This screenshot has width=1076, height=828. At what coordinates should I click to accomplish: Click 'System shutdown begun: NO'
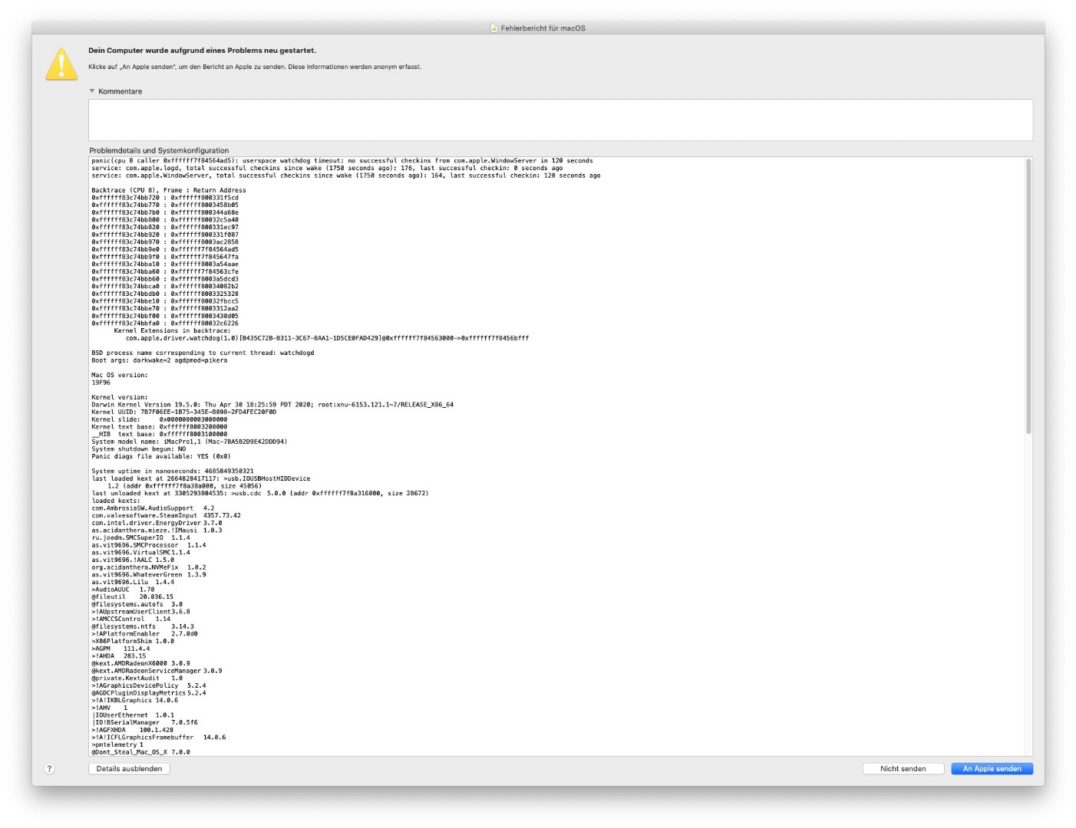[139, 449]
